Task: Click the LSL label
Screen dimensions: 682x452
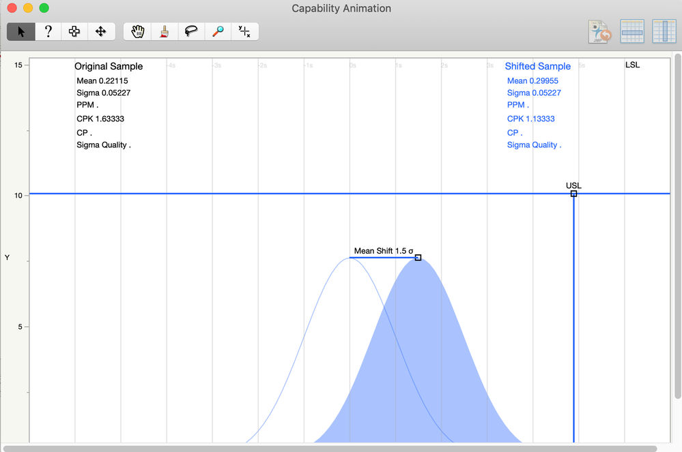Action: pyautogui.click(x=632, y=65)
